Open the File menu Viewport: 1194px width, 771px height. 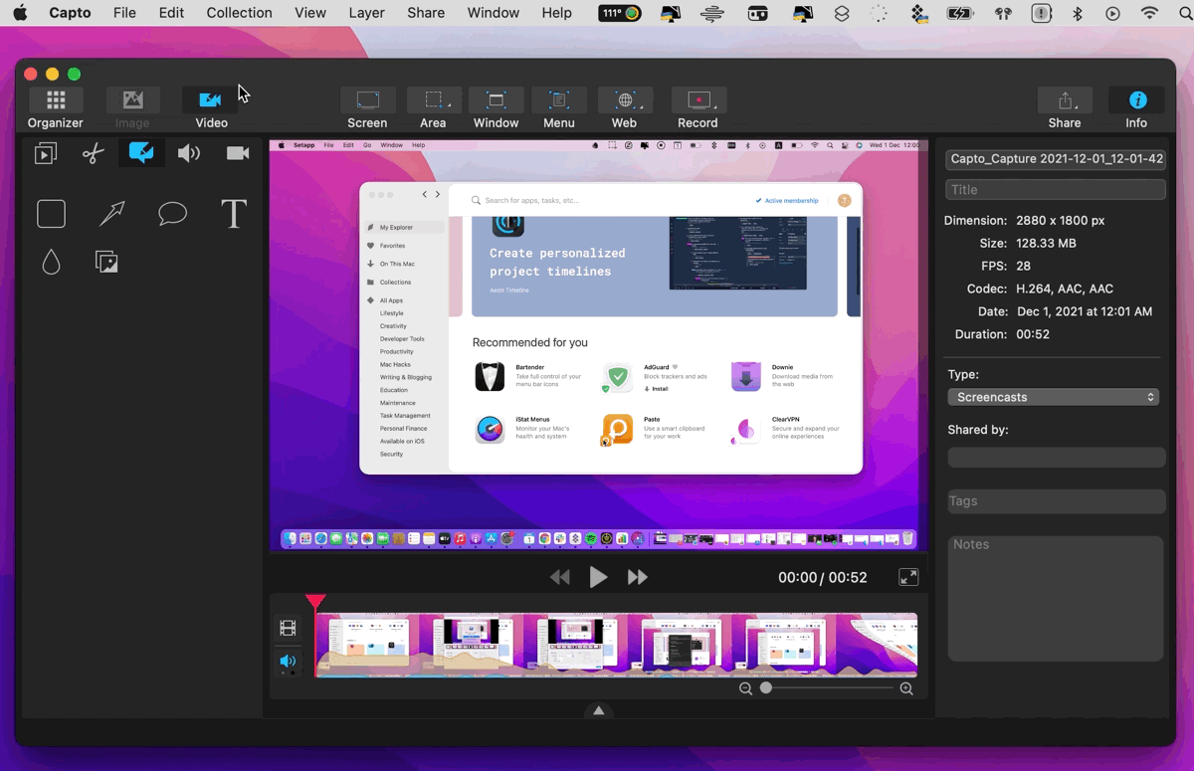point(124,13)
